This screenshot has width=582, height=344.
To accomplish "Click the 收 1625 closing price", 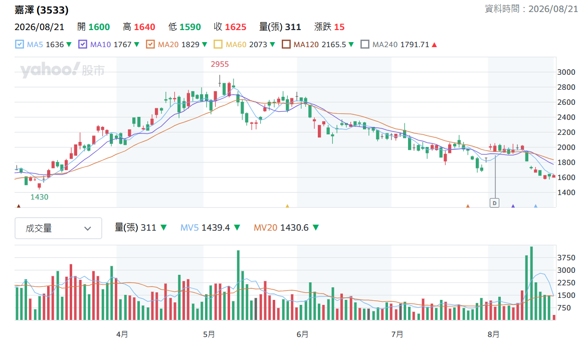I will point(230,27).
